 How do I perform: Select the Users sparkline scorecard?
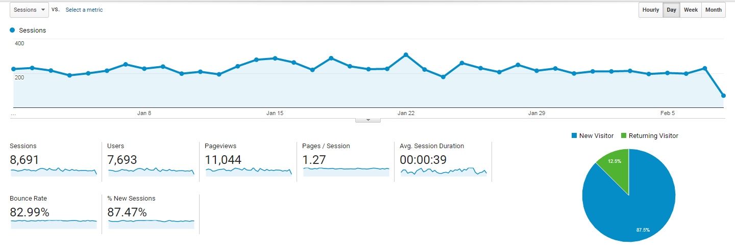point(151,172)
